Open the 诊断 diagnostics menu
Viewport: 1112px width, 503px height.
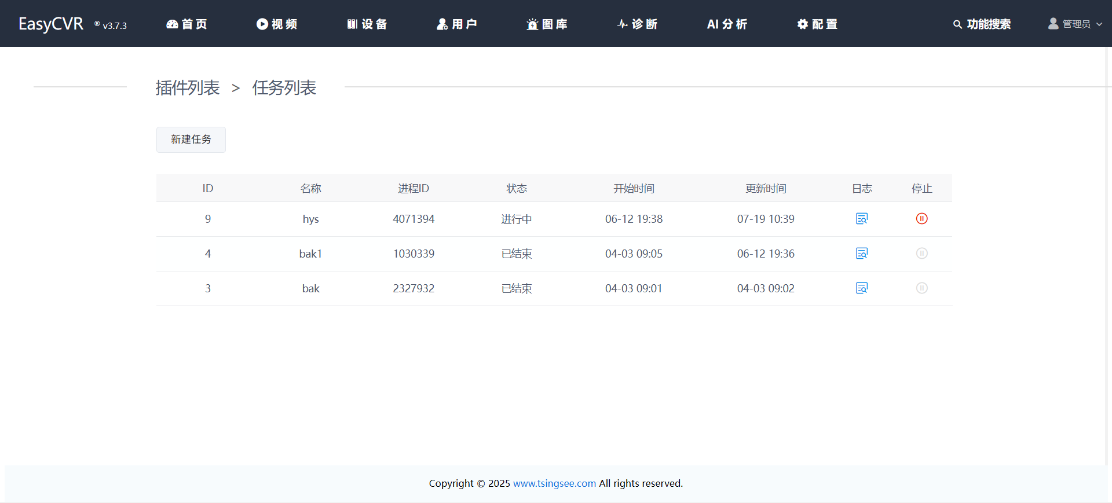637,24
